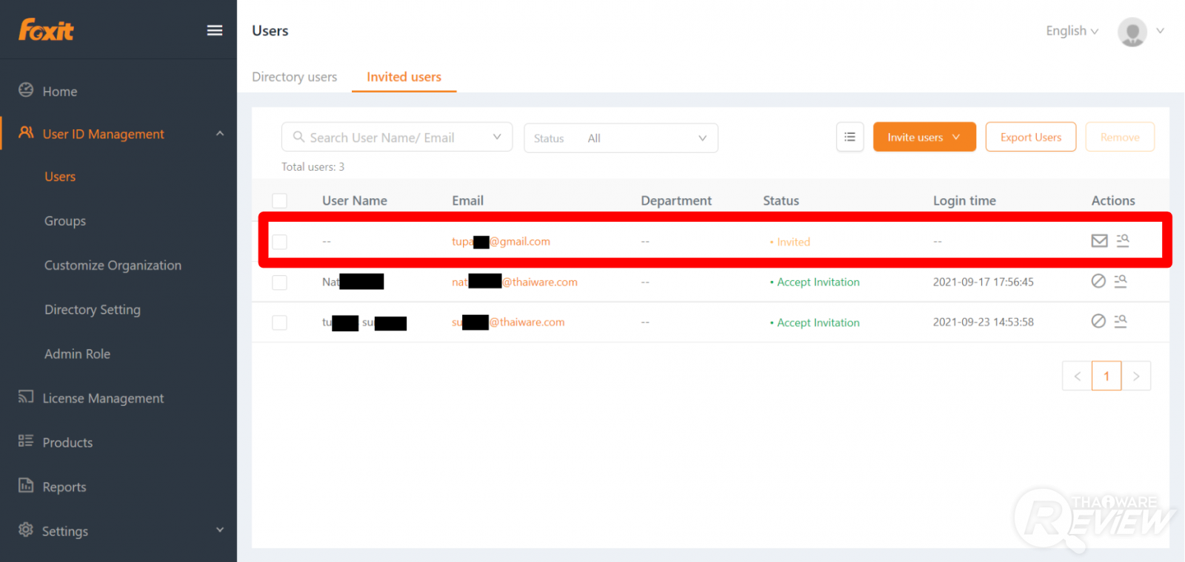Select page 1 in pagination

(x=1106, y=376)
